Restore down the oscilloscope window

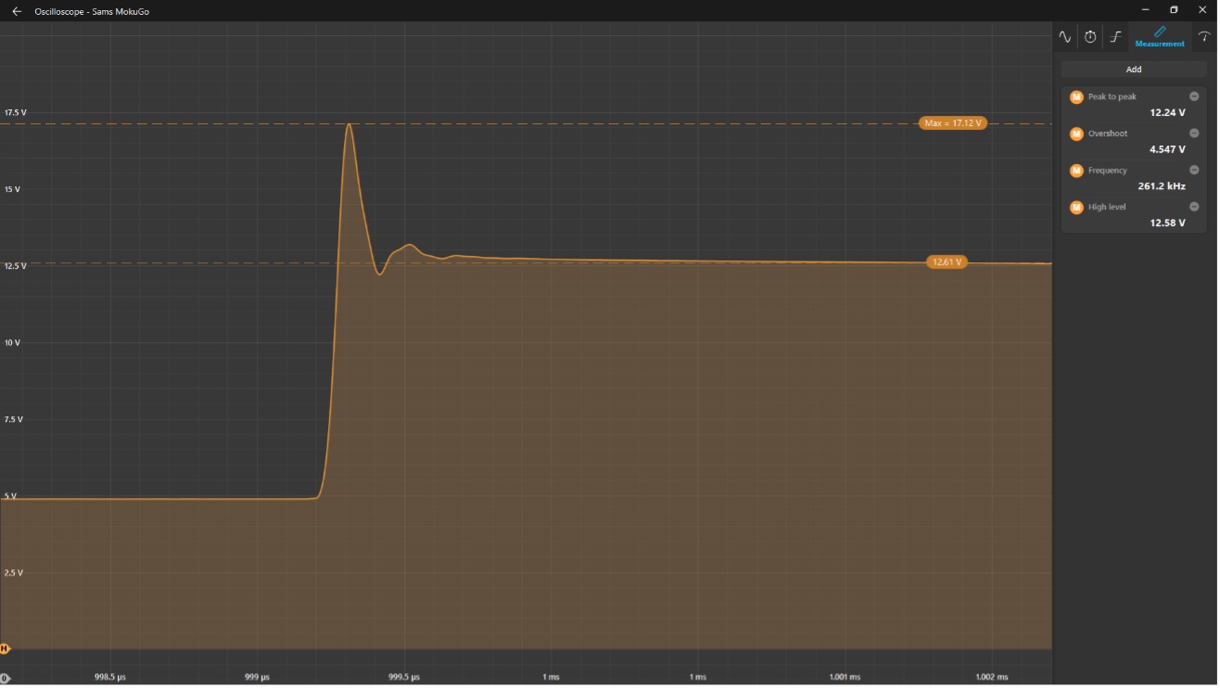[x=1174, y=10]
